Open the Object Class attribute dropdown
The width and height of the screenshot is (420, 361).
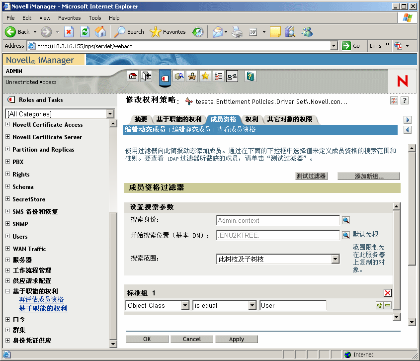point(185,305)
